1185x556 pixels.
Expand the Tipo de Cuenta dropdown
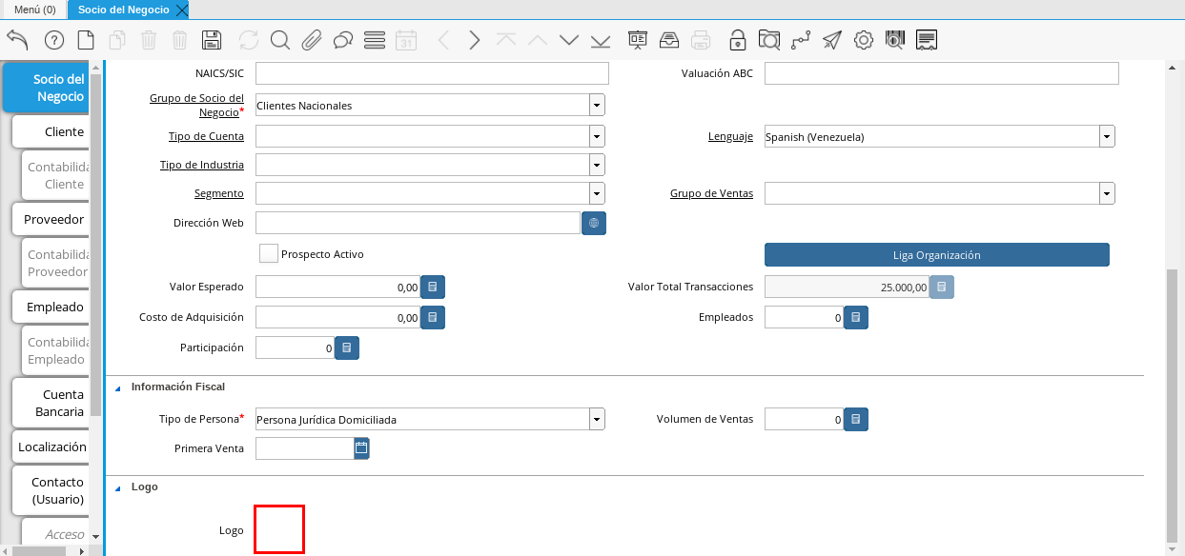(597, 136)
